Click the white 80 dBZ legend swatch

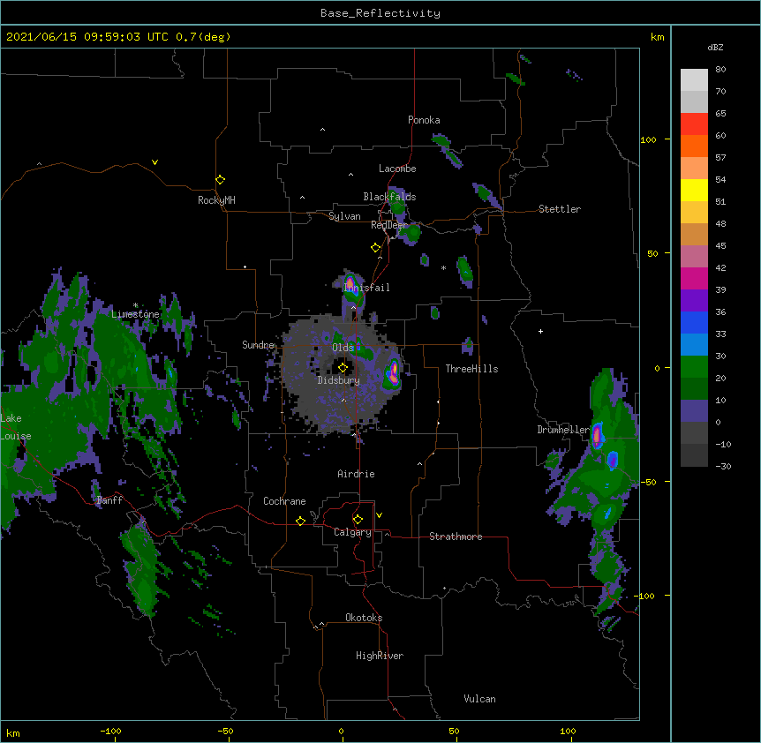point(694,80)
